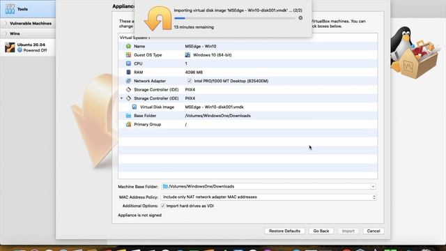Collapse the second Storage Controller (IDE) row
This screenshot has height=251, width=446.
(x=121, y=98)
